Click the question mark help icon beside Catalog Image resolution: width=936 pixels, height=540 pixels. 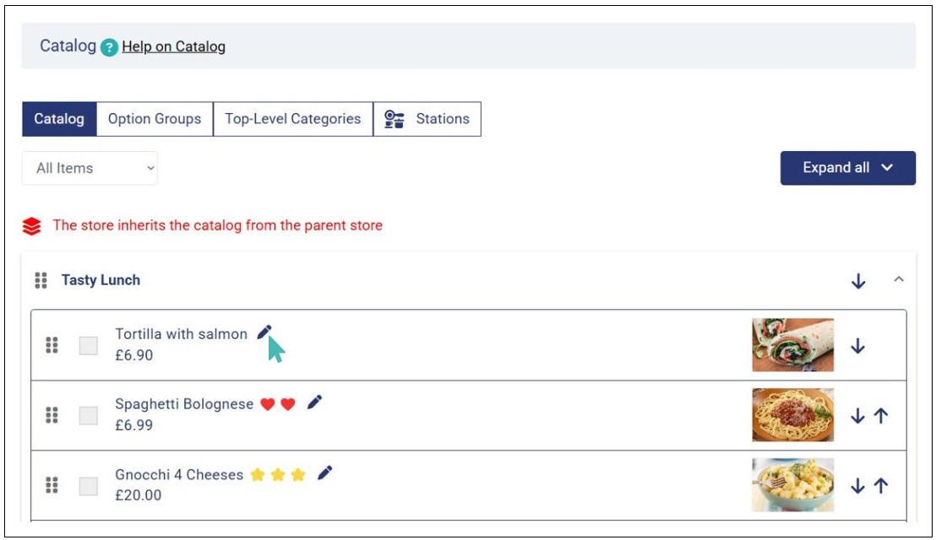[109, 47]
